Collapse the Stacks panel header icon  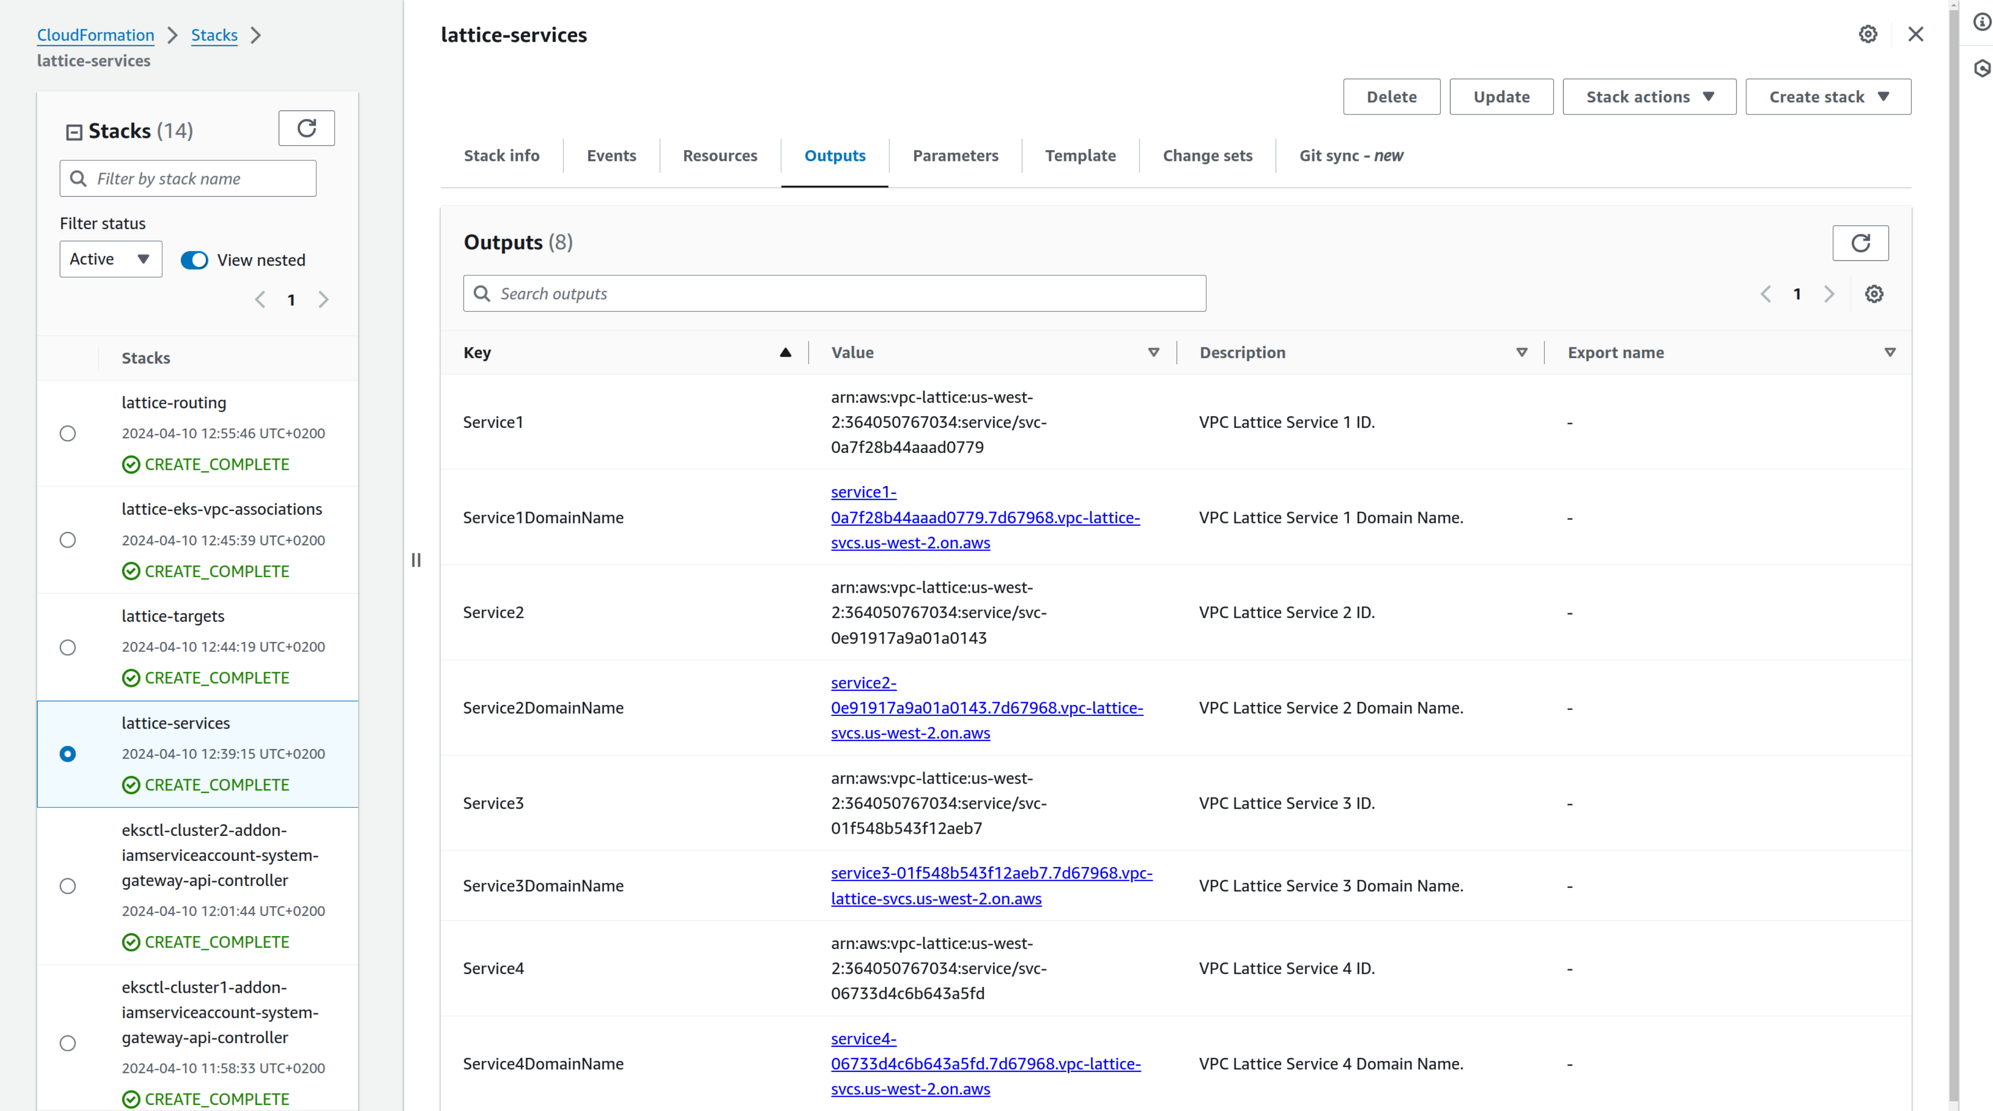pos(73,132)
